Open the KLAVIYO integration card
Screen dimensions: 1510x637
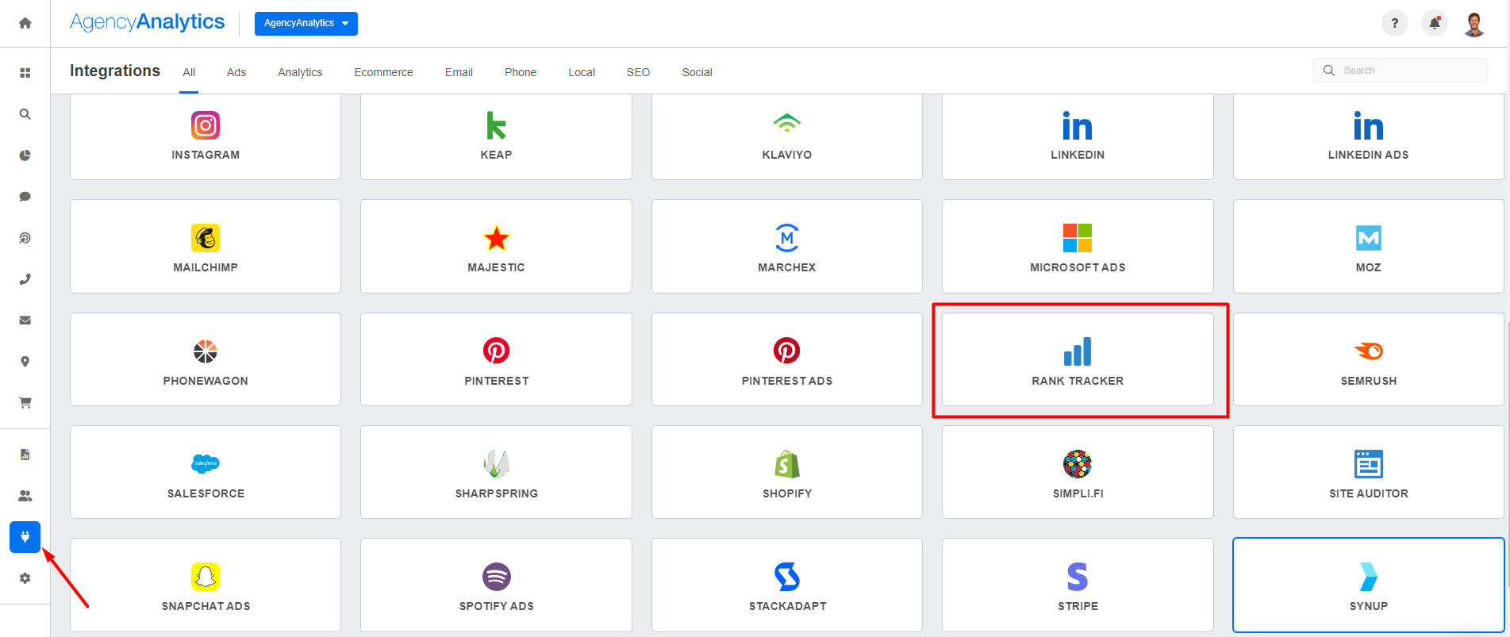pyautogui.click(x=787, y=136)
